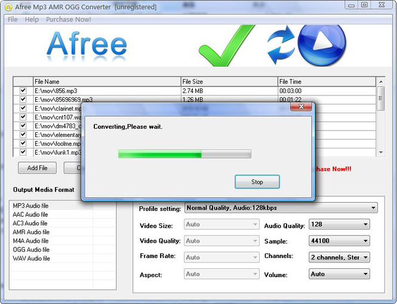Toggle the cnt107 file checkbox

(23, 117)
